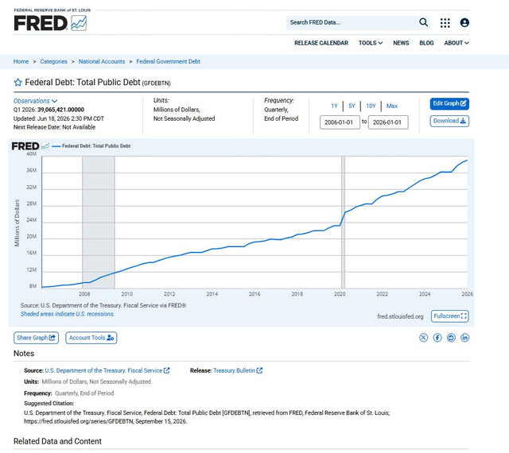Open the News menu item
The height and width of the screenshot is (453, 509).
point(401,43)
